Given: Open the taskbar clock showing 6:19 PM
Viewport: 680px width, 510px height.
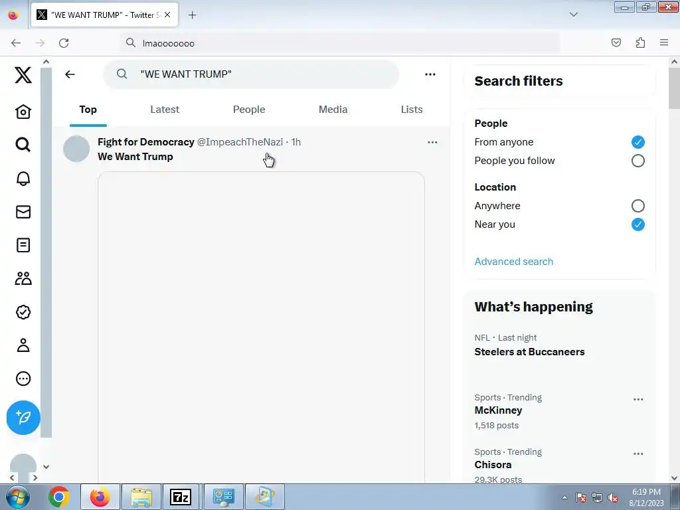Looking at the screenshot, I should pyautogui.click(x=646, y=497).
